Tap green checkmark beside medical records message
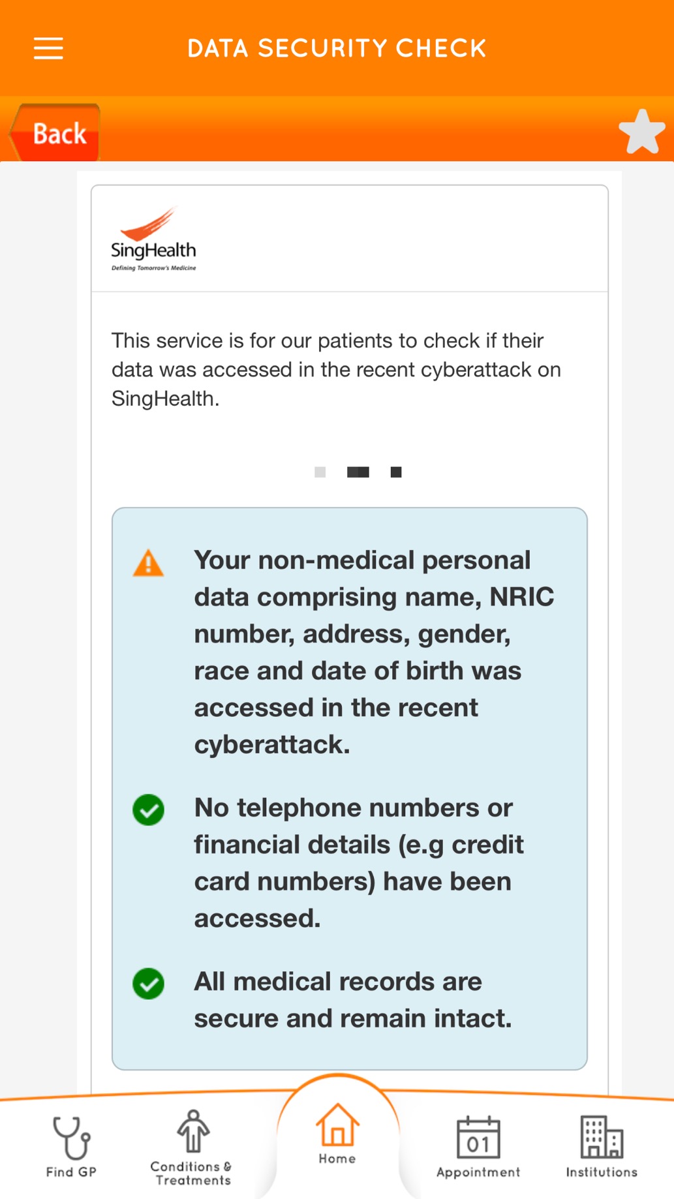This screenshot has height=1199, width=674. click(148, 983)
